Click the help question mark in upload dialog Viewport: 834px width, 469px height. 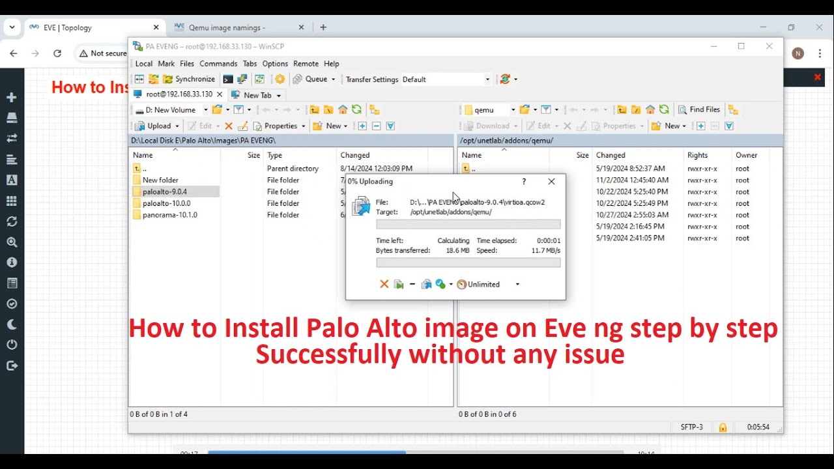[x=524, y=182]
